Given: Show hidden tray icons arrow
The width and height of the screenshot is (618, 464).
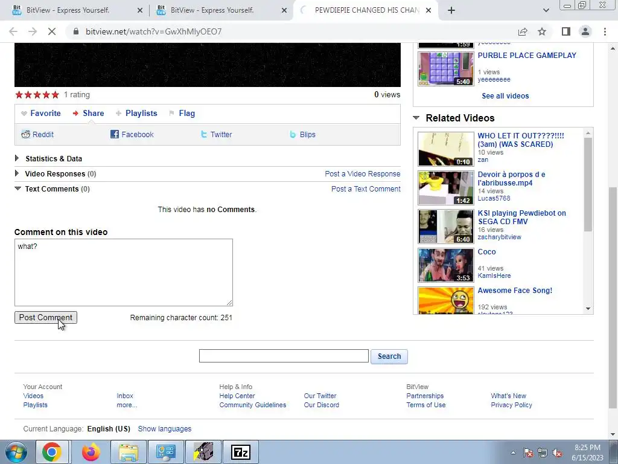Looking at the screenshot, I should [513, 453].
